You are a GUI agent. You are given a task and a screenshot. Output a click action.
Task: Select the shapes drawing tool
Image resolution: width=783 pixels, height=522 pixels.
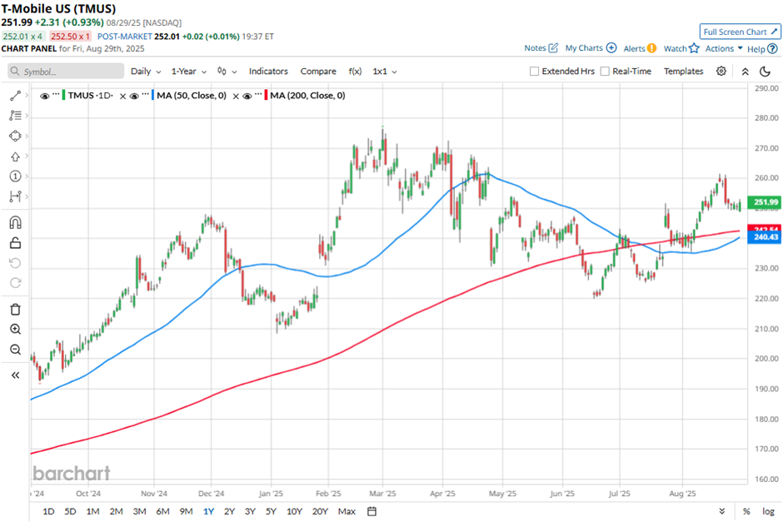[15, 136]
